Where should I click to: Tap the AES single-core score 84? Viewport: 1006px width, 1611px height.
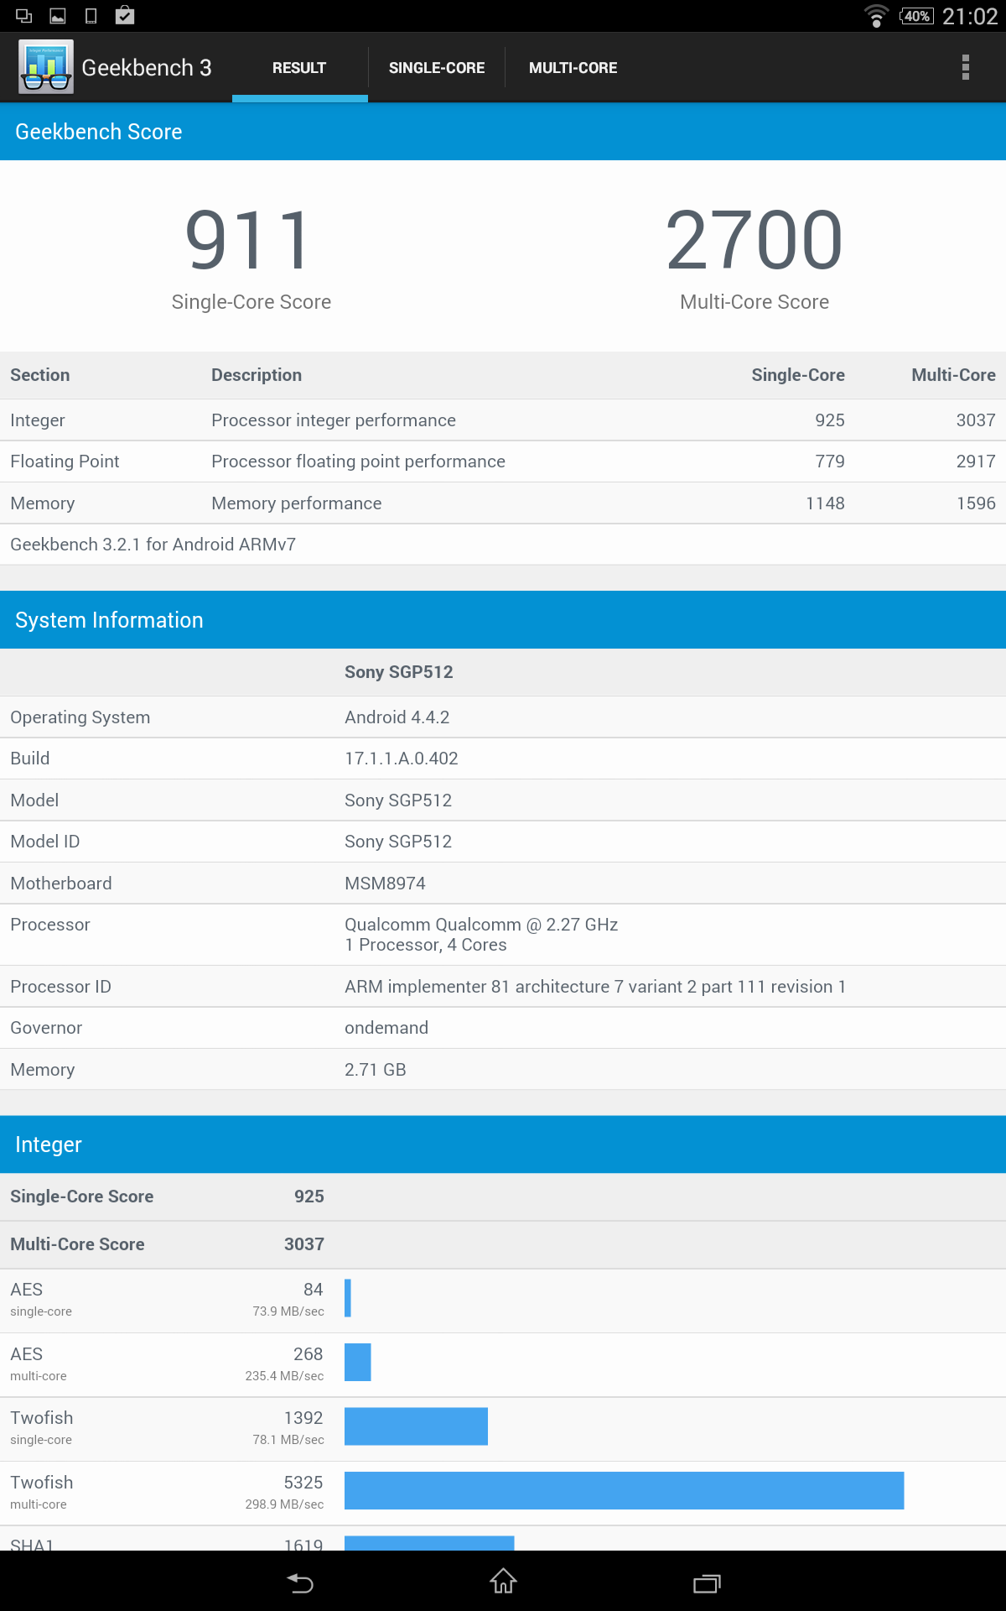click(x=314, y=1290)
